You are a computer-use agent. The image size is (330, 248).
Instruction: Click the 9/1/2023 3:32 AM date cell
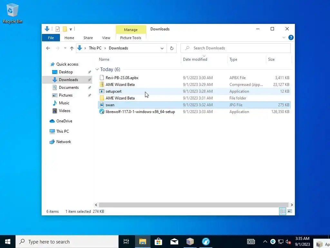coord(198,105)
